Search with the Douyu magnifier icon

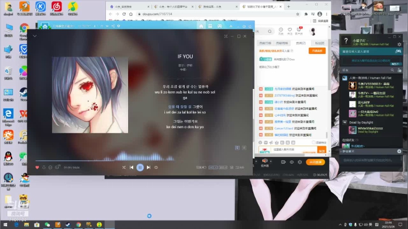click(270, 31)
